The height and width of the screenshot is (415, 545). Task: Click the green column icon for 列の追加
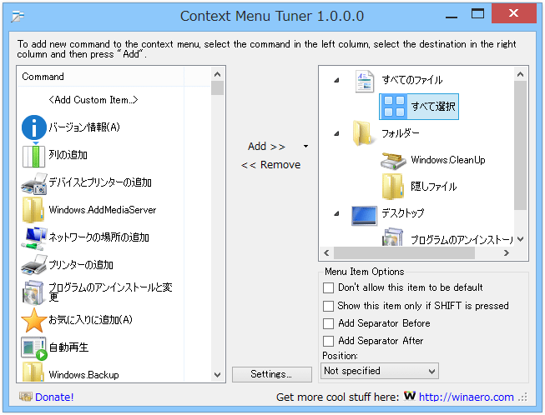pyautogui.click(x=33, y=156)
